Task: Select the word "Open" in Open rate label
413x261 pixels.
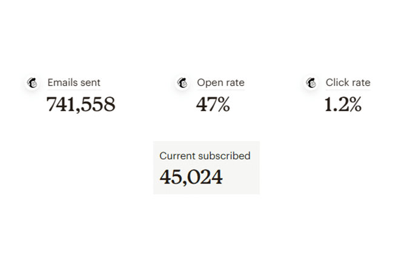Action: click(210, 82)
